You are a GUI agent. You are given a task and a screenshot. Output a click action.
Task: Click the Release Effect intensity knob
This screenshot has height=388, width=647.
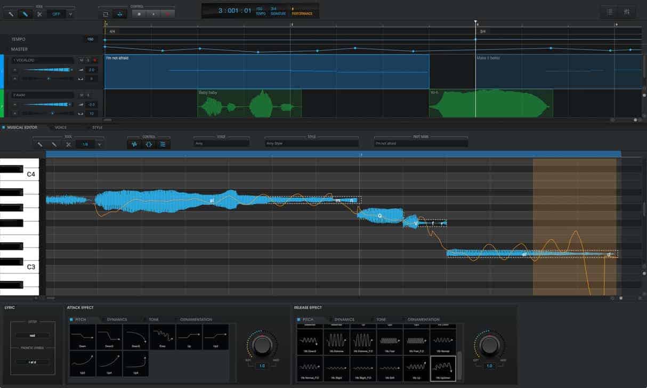click(489, 345)
